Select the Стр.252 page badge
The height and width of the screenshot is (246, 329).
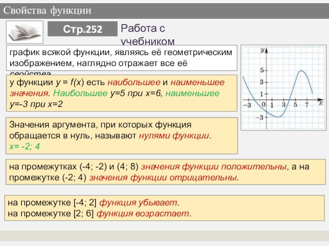tap(83, 30)
